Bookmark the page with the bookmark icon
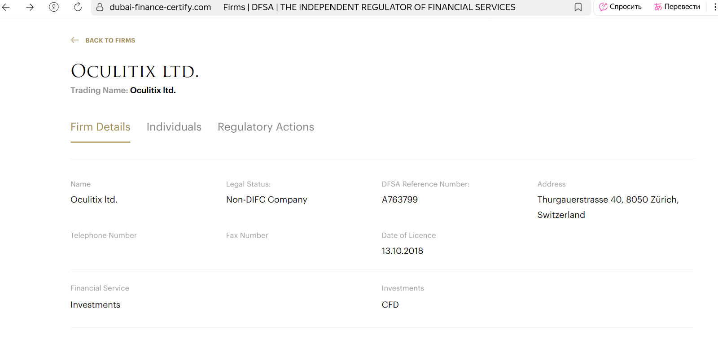This screenshot has height=343, width=718. point(578,7)
